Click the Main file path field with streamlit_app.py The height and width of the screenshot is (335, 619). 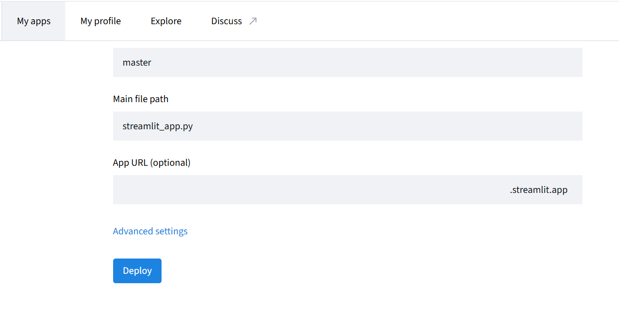347,126
